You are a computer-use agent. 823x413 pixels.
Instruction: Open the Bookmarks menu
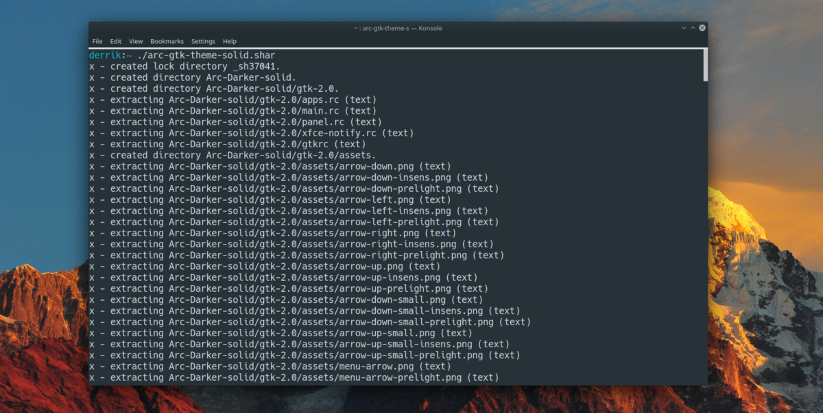pyautogui.click(x=167, y=41)
